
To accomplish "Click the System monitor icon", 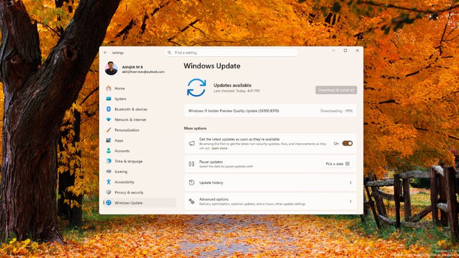I will [108, 99].
